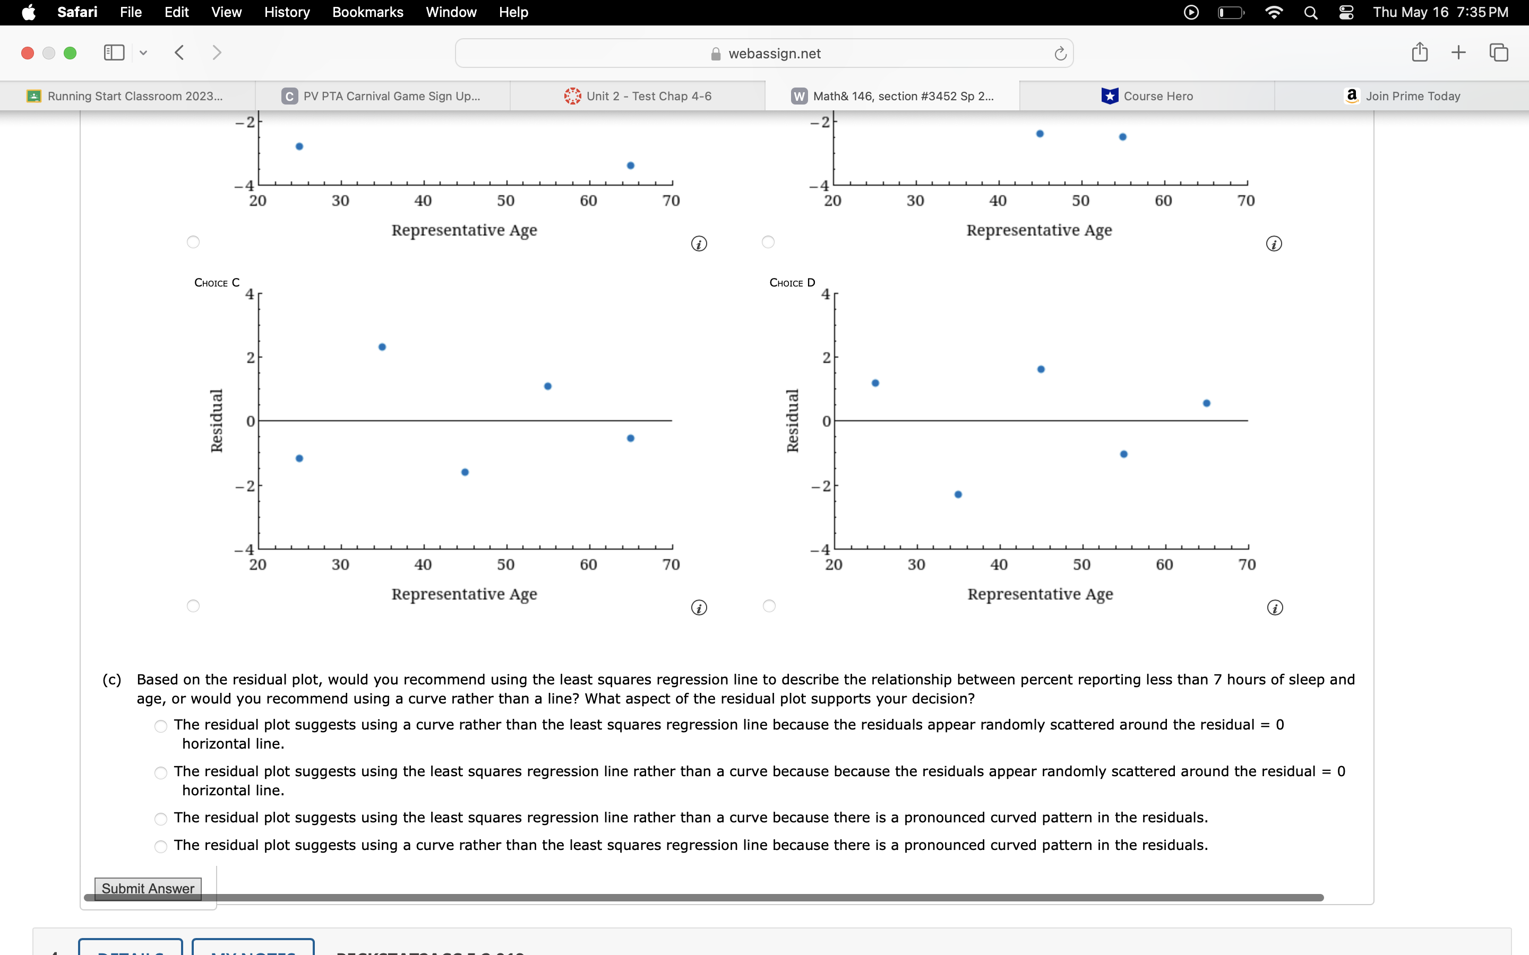
Task: Select the Choice C radio button
Action: pyautogui.click(x=193, y=606)
